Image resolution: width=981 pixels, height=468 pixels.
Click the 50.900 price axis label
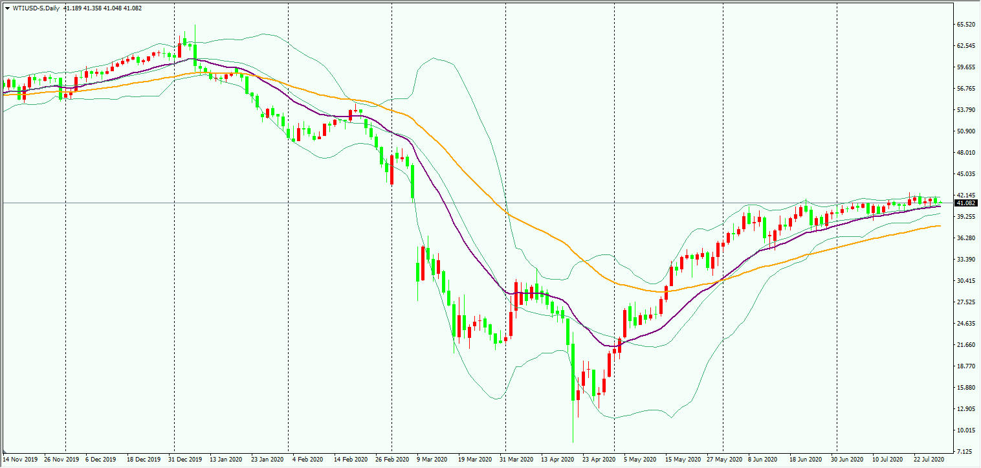[x=965, y=131]
